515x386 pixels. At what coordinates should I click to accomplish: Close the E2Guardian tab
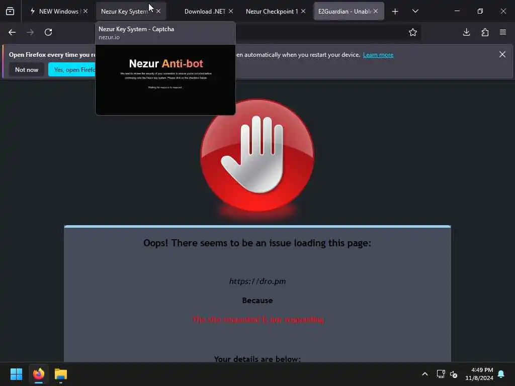375,11
